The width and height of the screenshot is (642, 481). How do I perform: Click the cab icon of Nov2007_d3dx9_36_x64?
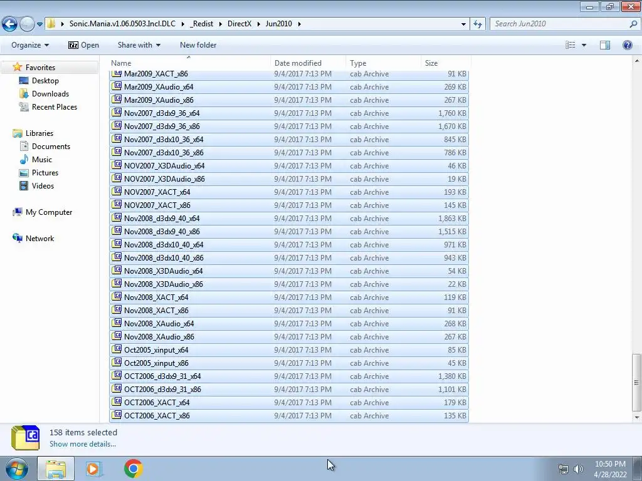[117, 113]
